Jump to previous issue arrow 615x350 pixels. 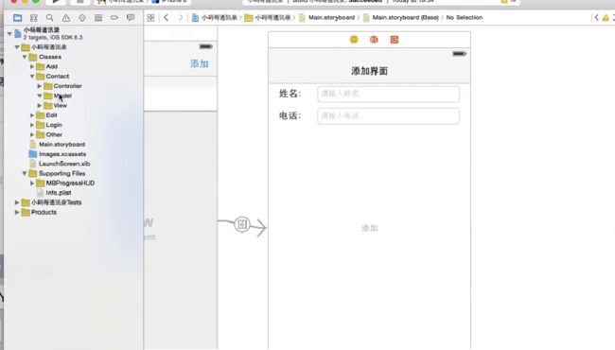click(x=596, y=18)
